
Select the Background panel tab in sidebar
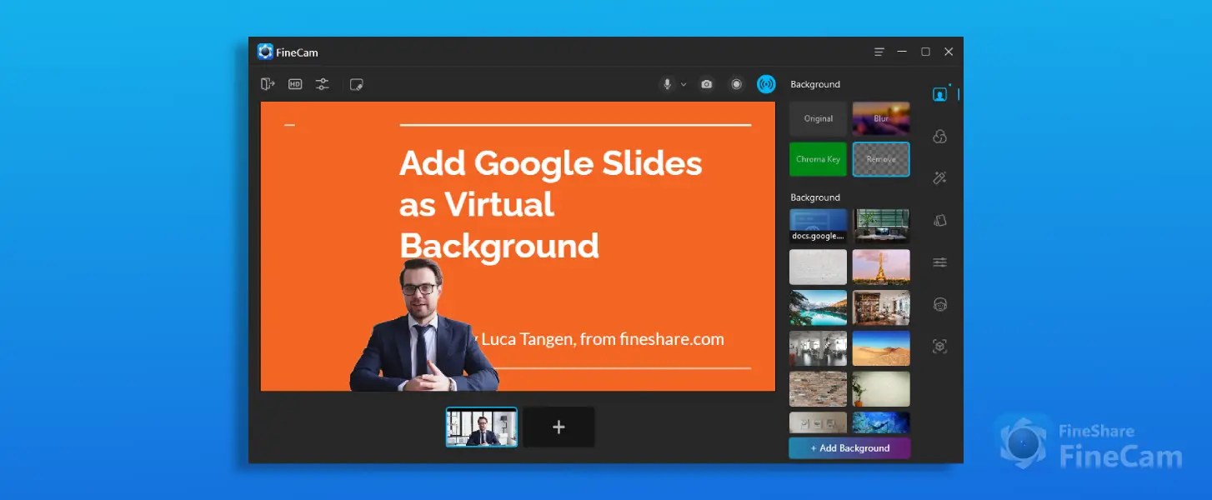click(x=939, y=93)
